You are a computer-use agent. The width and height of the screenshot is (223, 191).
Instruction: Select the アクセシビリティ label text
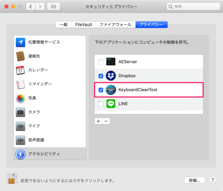click(44, 154)
